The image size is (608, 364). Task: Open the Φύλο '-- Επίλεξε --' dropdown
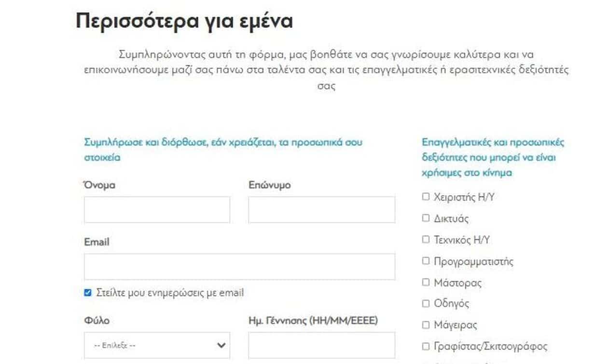(157, 345)
